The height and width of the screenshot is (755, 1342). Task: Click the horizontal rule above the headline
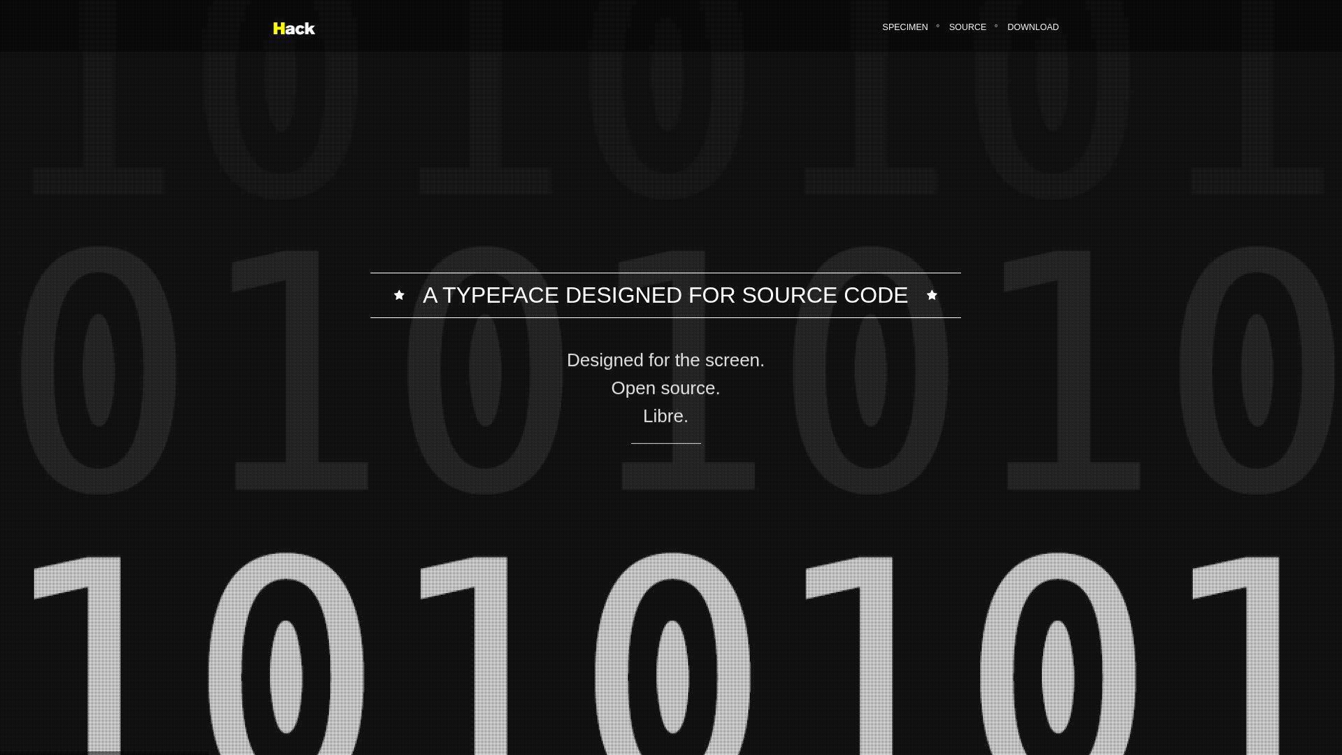point(665,273)
